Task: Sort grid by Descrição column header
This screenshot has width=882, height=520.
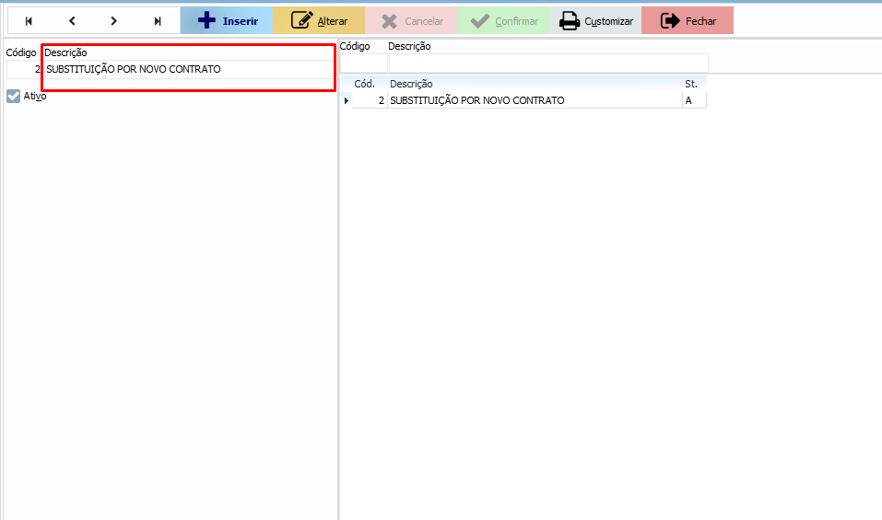Action: point(533,84)
